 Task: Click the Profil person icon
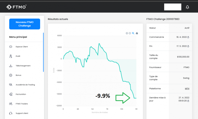tap(11, 56)
